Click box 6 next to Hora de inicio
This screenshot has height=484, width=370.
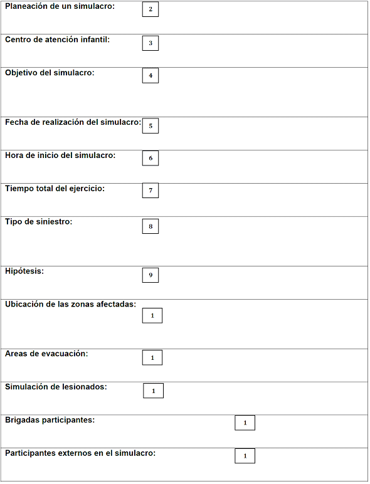pyautogui.click(x=151, y=158)
